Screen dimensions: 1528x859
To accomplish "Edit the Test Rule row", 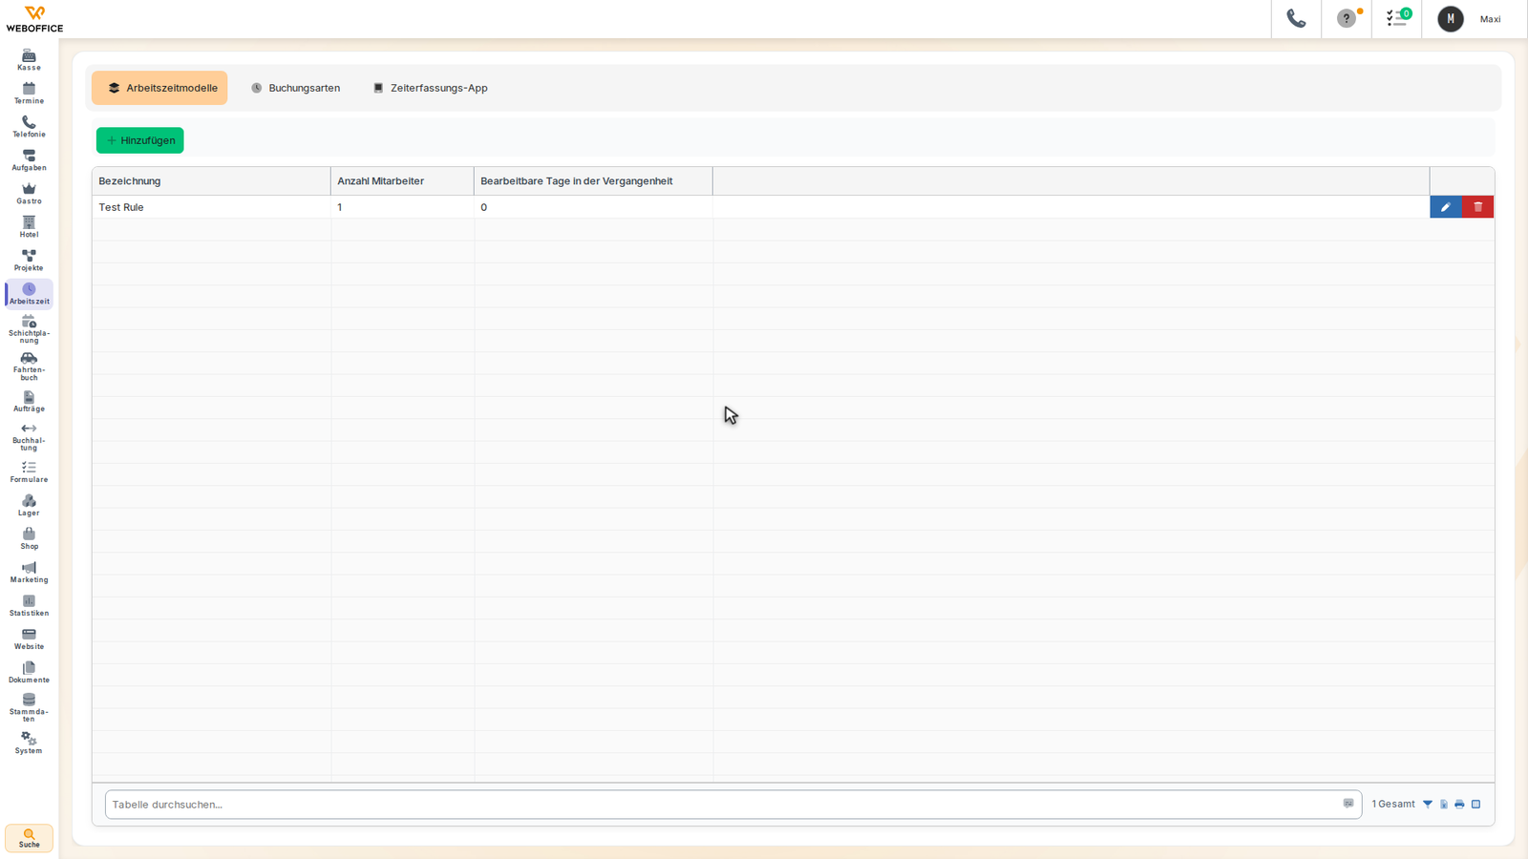I will tap(1446, 207).
